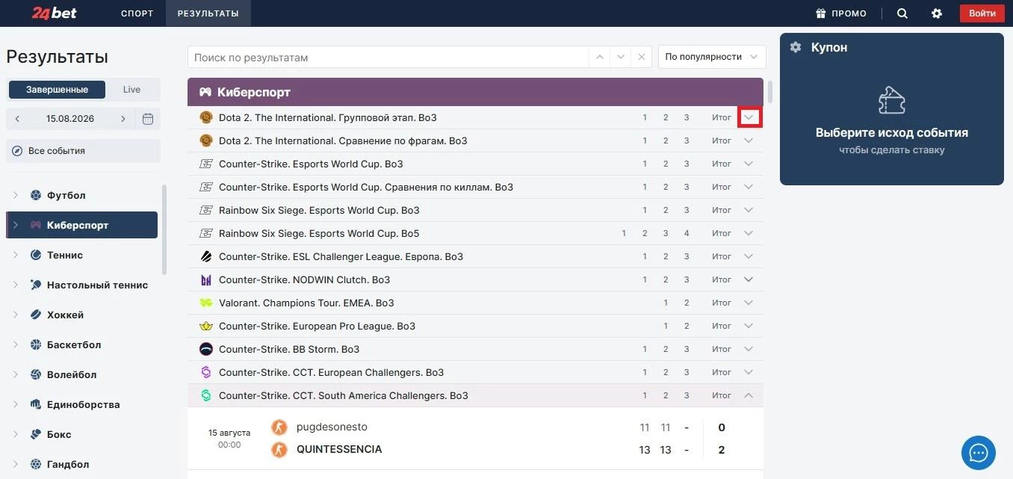
Task: Jump to next search result arrow
Action: (620, 57)
